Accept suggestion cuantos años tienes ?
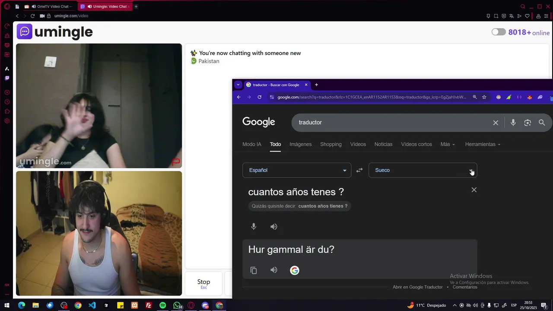The height and width of the screenshot is (311, 553). coord(323,206)
